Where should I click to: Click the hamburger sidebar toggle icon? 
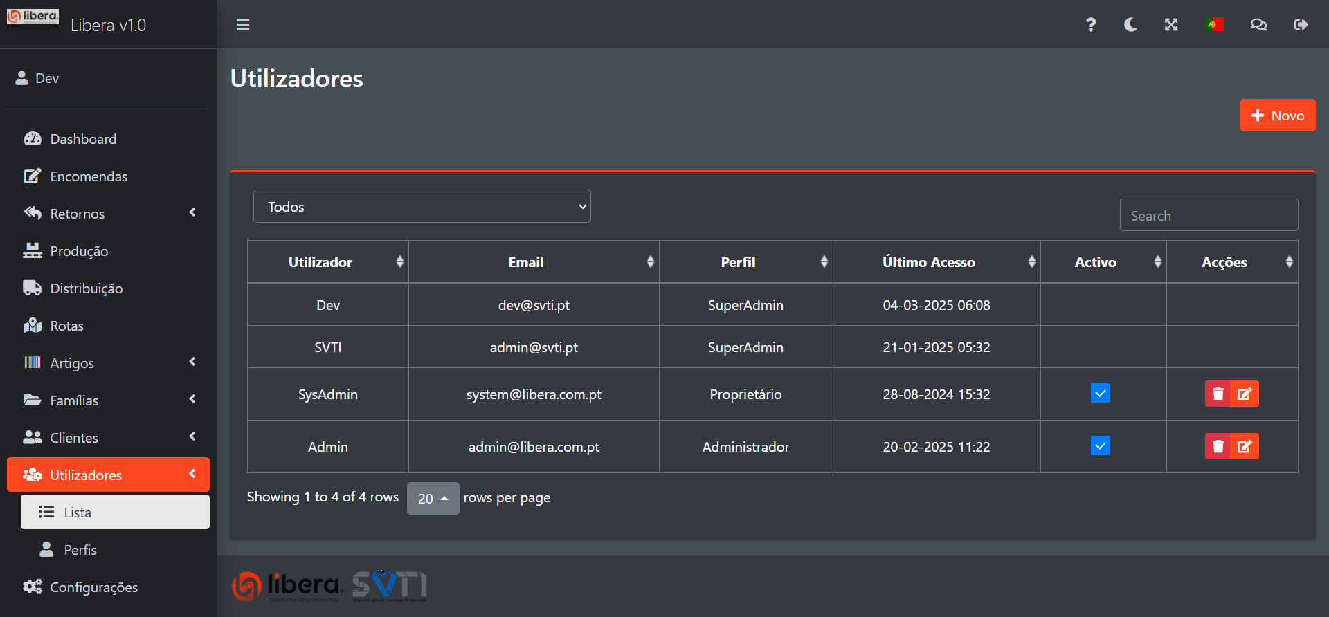(243, 25)
